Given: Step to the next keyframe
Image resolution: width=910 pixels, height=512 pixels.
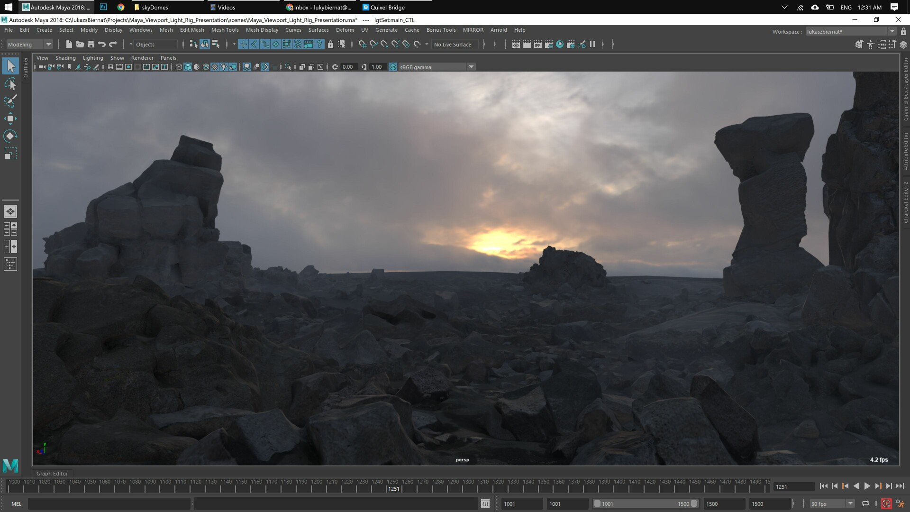Looking at the screenshot, I should 878,486.
